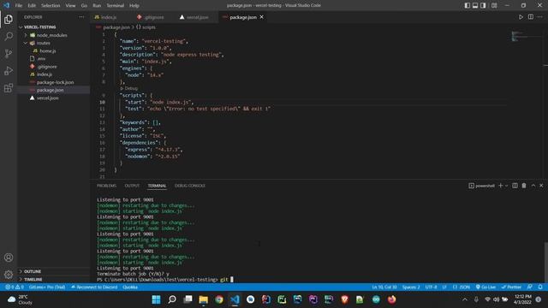Image resolution: width=548 pixels, height=308 pixels.
Task: Click Reconnect to Discord in status bar
Action: pos(94,287)
